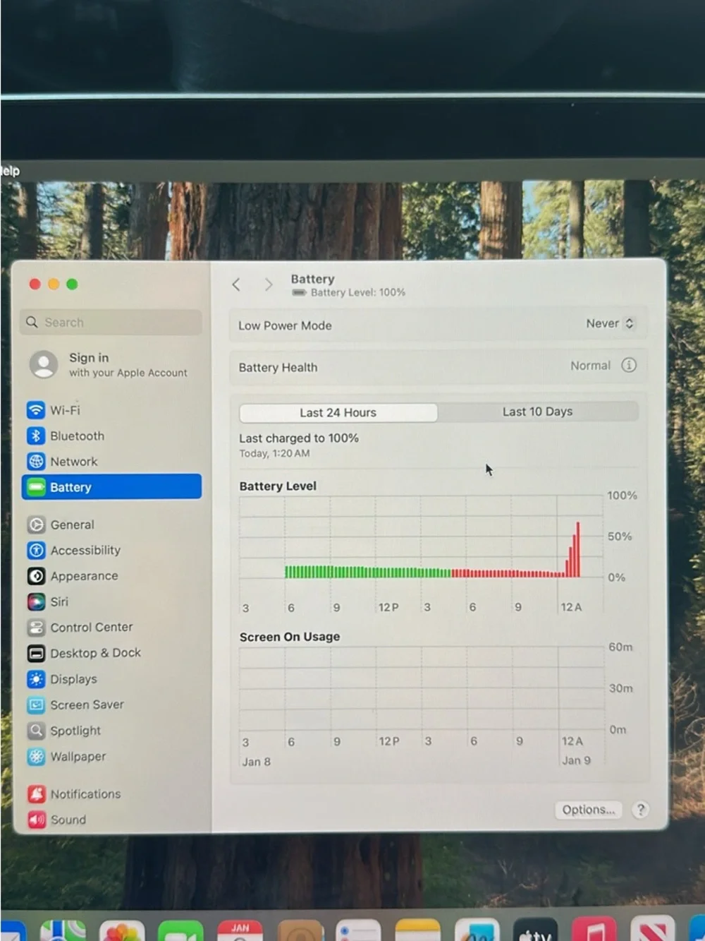Select Sound in the sidebar
The image size is (705, 941).
tap(67, 820)
